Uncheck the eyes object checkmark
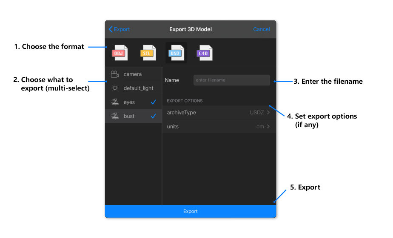The height and width of the screenshot is (238, 393). (x=153, y=102)
